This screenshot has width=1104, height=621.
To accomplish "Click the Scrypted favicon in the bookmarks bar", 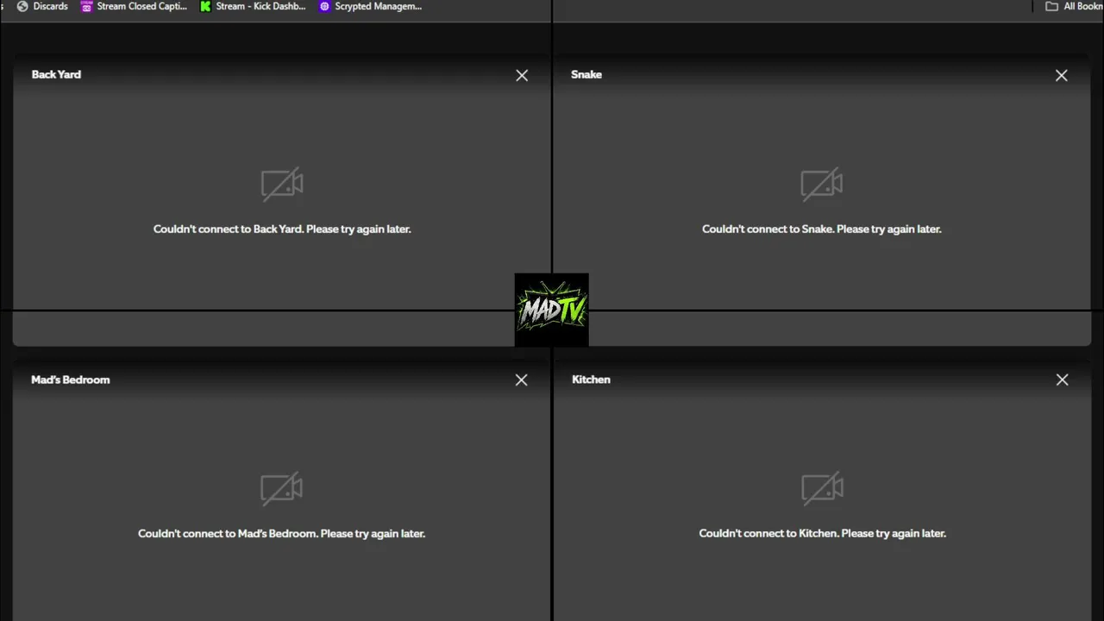I will coord(324,6).
